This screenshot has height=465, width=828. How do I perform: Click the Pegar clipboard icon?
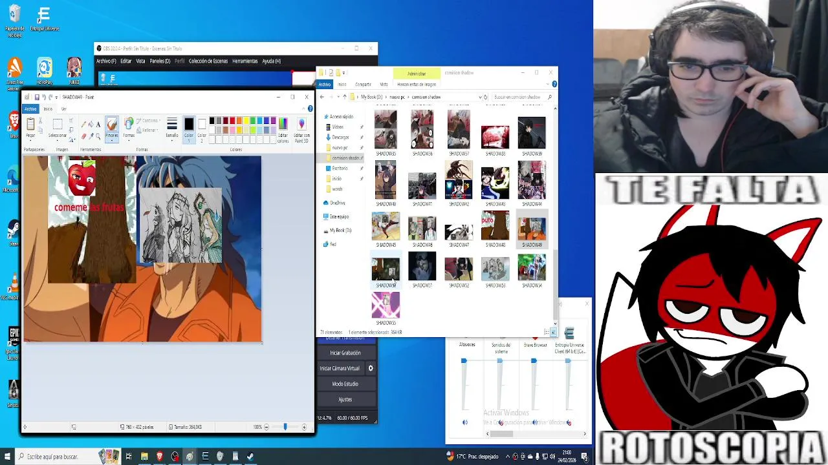pyautogui.click(x=30, y=123)
